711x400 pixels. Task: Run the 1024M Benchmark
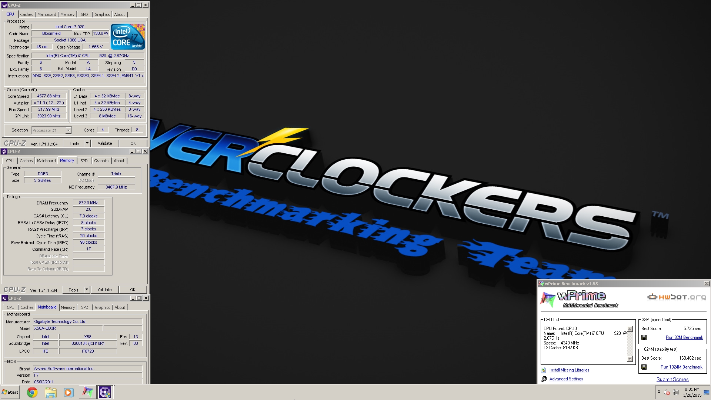[x=681, y=367]
